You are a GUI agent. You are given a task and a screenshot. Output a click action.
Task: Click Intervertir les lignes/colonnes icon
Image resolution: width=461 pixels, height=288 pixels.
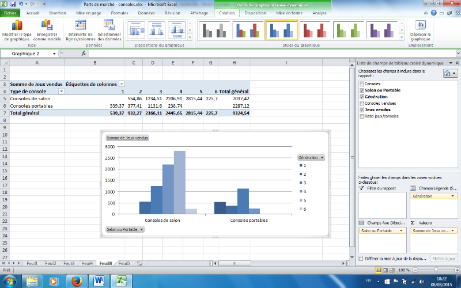pos(80,25)
